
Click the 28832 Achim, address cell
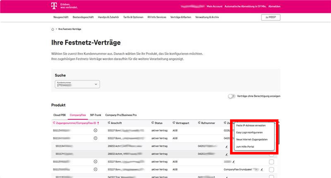tap(125, 154)
